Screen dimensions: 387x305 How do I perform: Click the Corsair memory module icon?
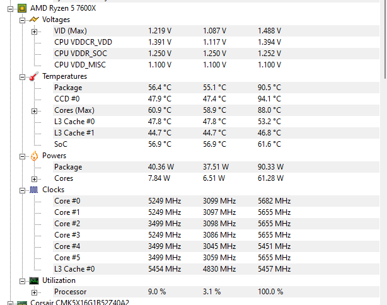[22, 303]
